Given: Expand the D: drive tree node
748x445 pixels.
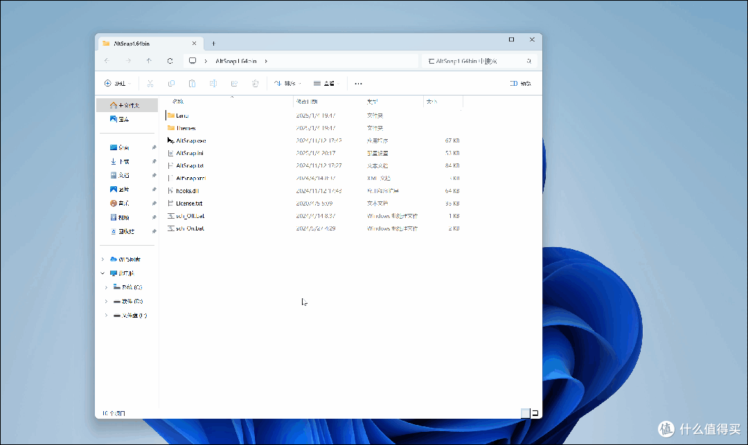Looking at the screenshot, I should (107, 301).
